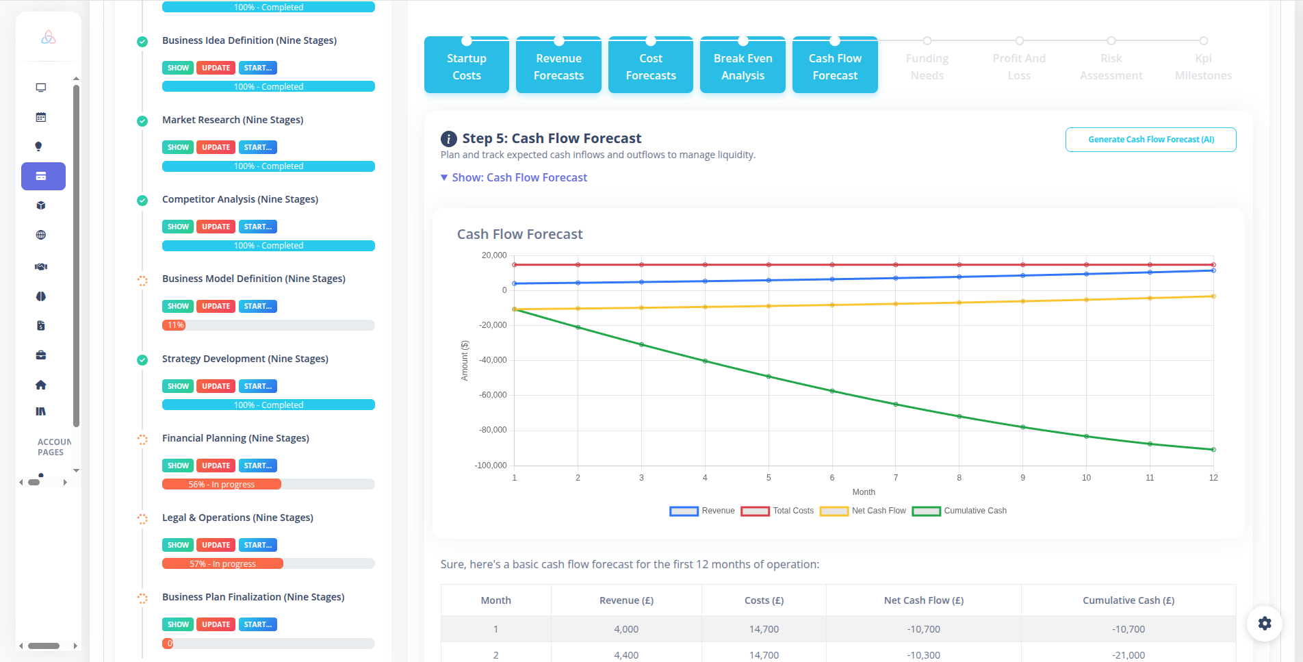Viewport: 1303px width, 662px height.
Task: Select the handshake icon in sidebar
Action: 41,266
